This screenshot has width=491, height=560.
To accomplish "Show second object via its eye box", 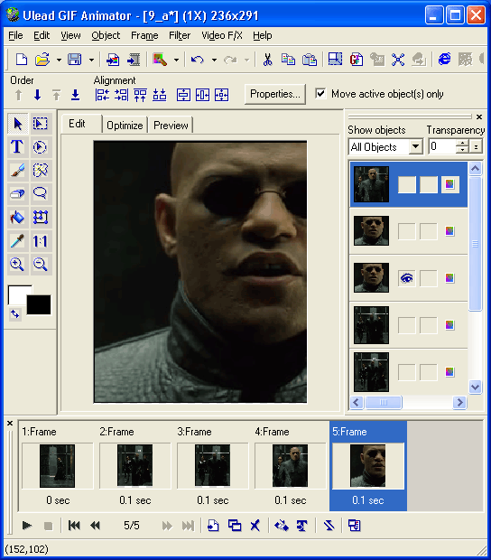I will tap(407, 231).
